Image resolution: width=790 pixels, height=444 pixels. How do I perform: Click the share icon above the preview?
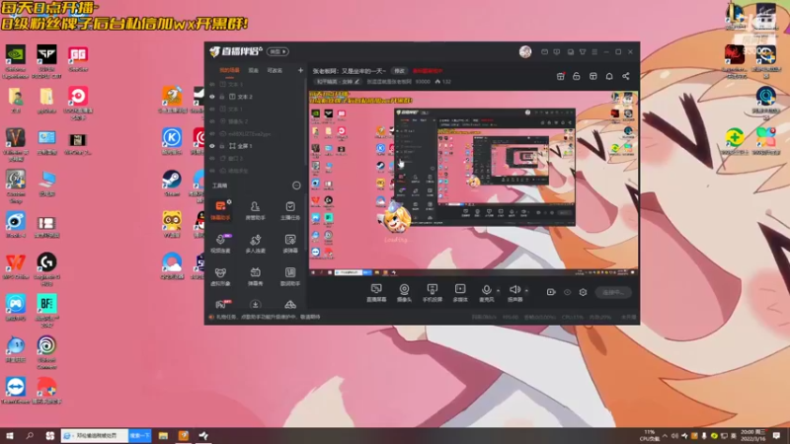626,76
